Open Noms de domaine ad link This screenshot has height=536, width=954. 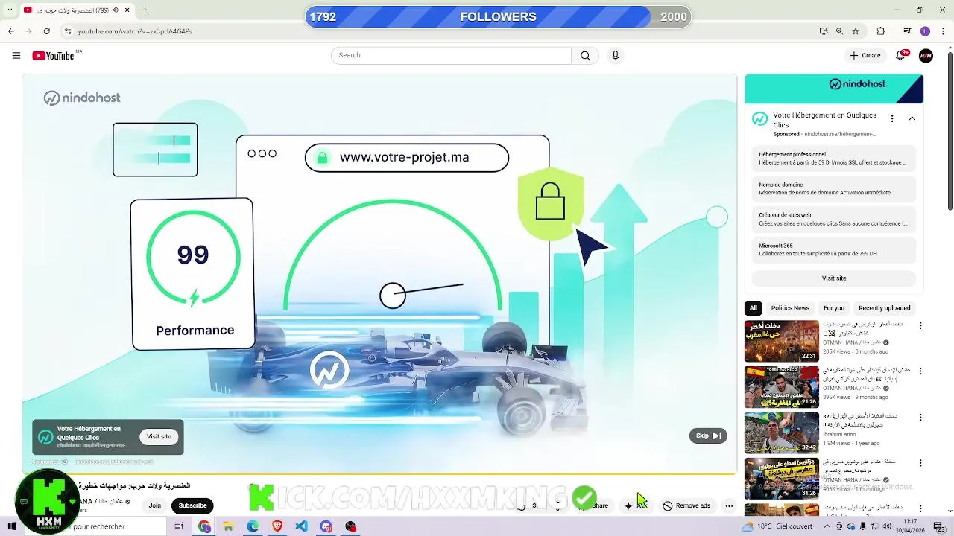pos(834,189)
